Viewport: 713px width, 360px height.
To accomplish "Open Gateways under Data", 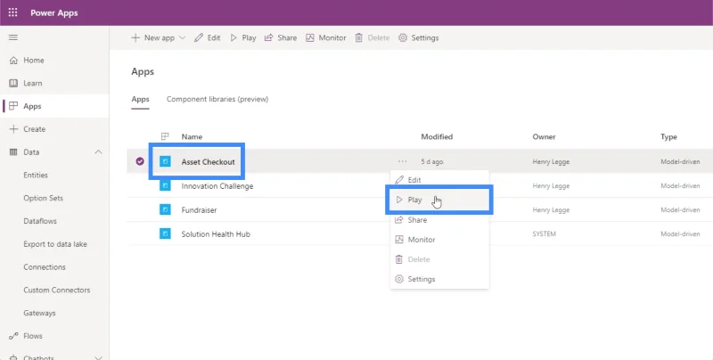I will click(x=39, y=313).
